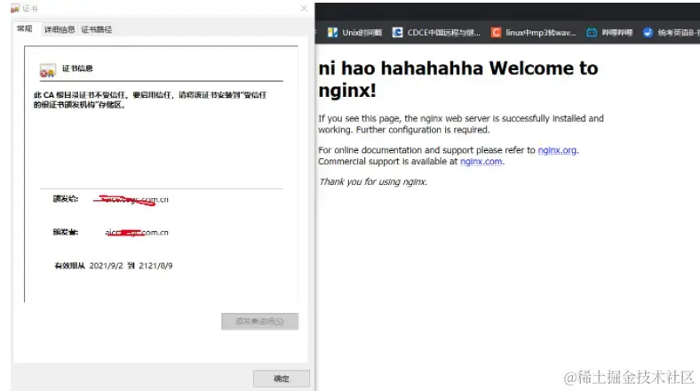Screen dimensions: 700x391
Task: Close the certificate dialog
Action: (x=304, y=9)
